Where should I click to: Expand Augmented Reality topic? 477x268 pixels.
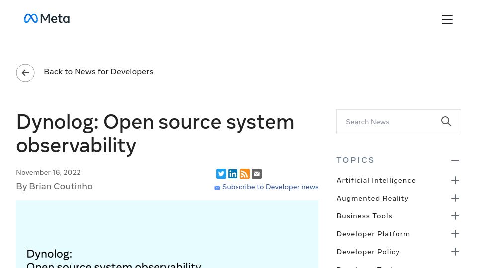[x=455, y=198]
